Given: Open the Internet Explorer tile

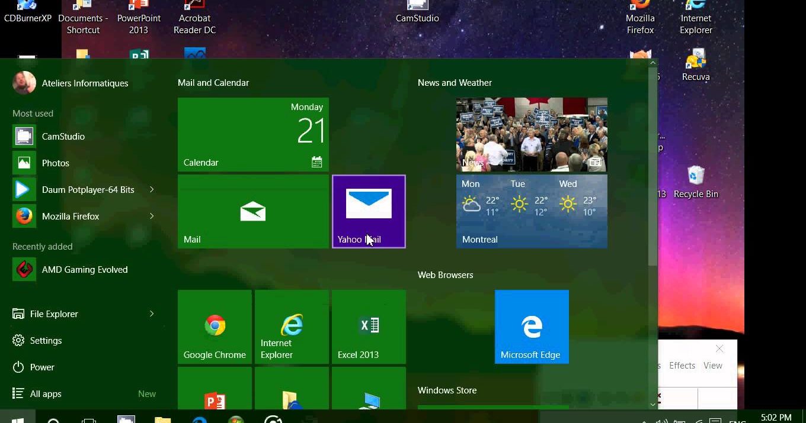Looking at the screenshot, I should tap(292, 327).
